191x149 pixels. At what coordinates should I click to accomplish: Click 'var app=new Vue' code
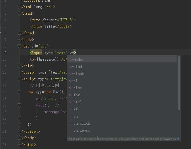(43, 92)
